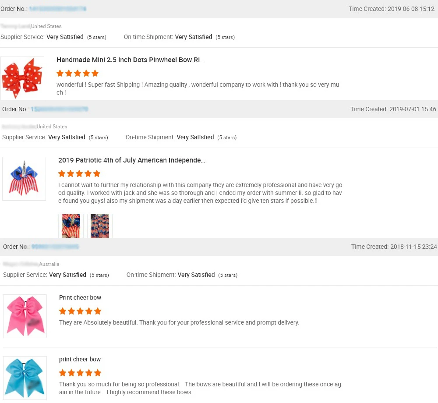Click the blurred order number dated 2018-11-15

click(x=55, y=247)
